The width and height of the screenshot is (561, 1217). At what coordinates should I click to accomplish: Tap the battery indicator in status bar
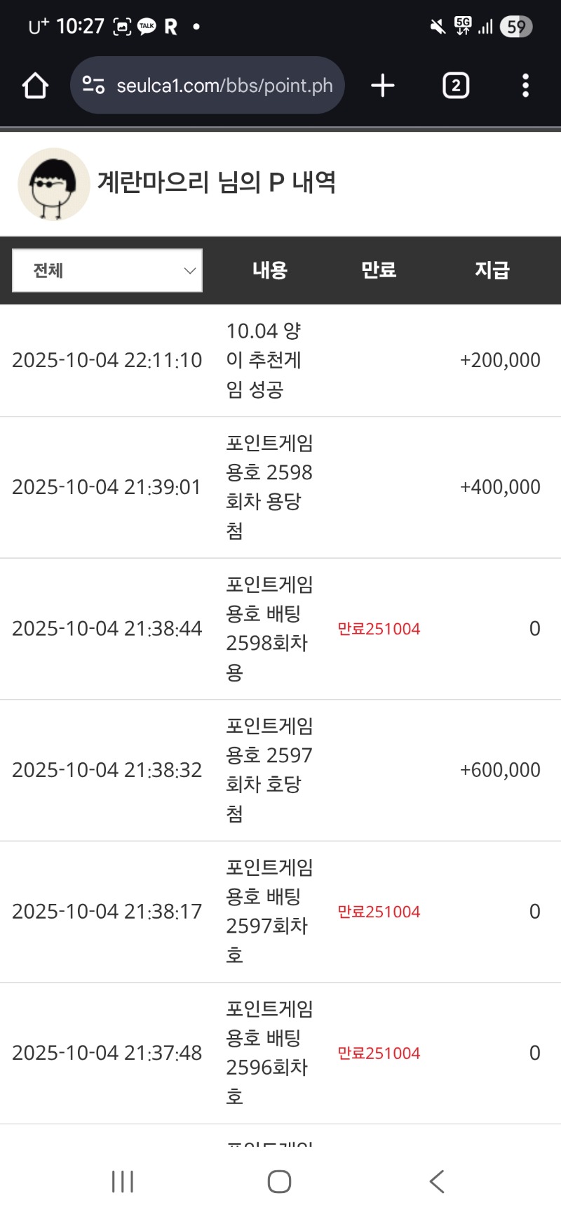(516, 27)
